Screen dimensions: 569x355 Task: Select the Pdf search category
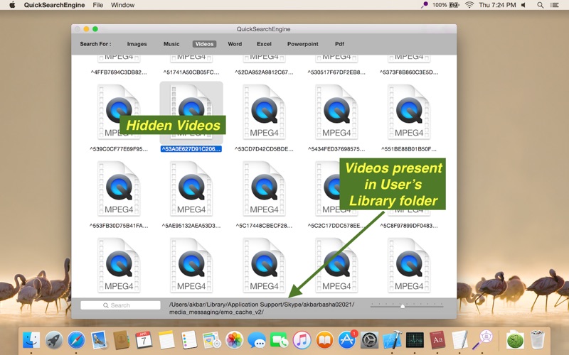(x=339, y=44)
